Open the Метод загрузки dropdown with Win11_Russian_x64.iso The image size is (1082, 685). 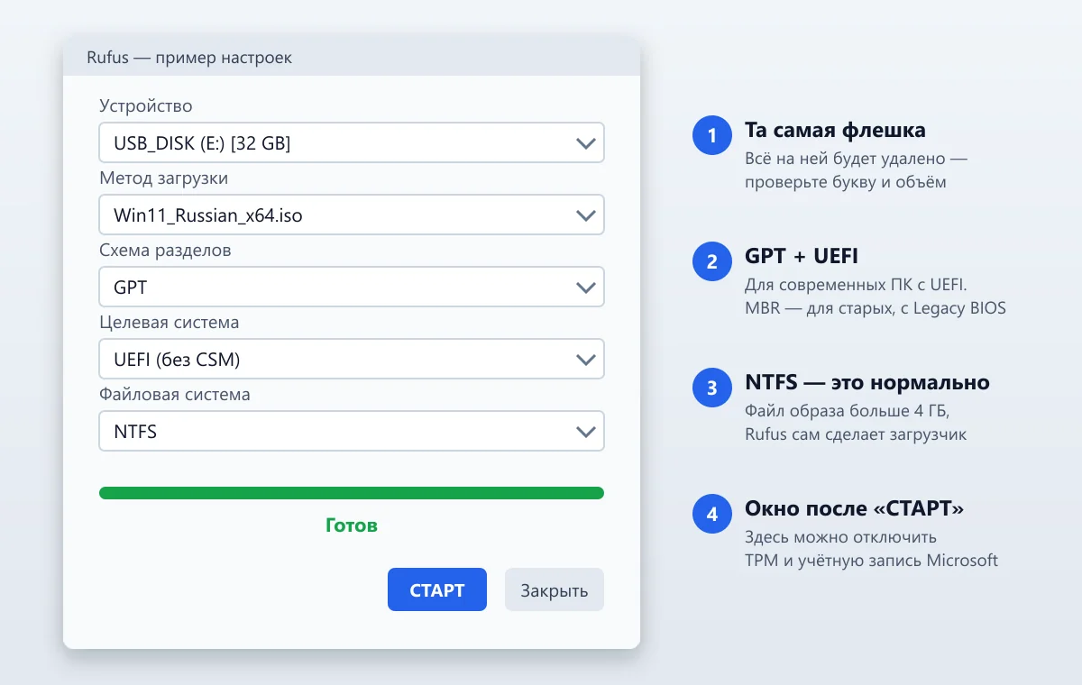(x=352, y=215)
